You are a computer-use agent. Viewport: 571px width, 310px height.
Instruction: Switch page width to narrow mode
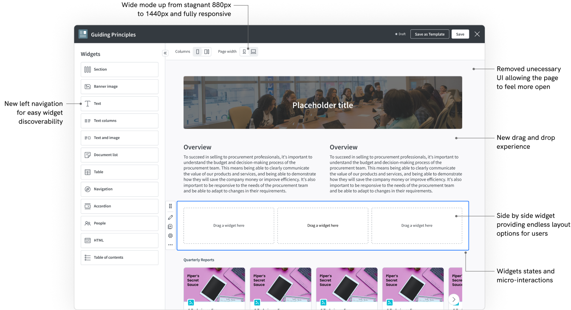pos(244,52)
